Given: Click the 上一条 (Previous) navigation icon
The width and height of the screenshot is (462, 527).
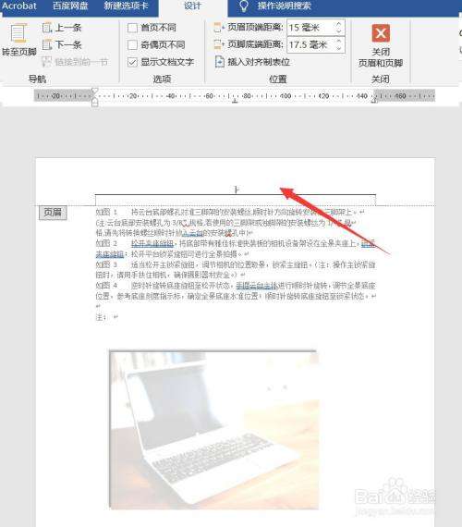Looking at the screenshot, I should [47, 28].
